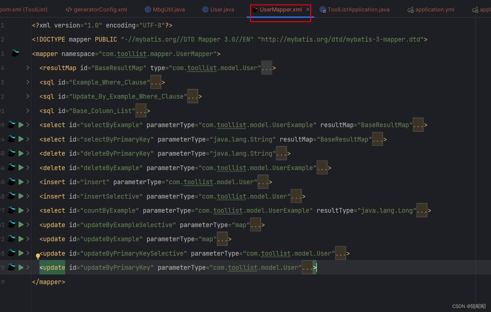Unfold the countByExample collapsed ellipsis
Screen dimensions: 491x312
422,210
